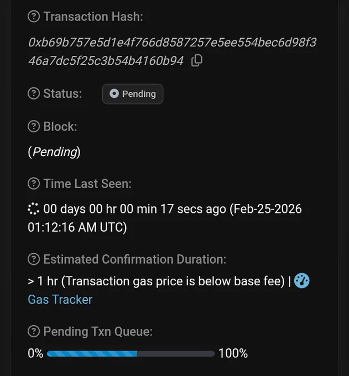Click the (Pending) block value
The height and width of the screenshot is (376, 349).
54,152
